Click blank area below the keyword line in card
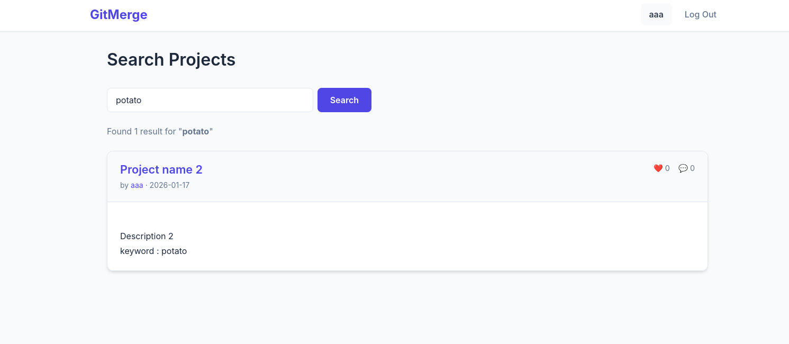The width and height of the screenshot is (789, 344). tap(406, 263)
